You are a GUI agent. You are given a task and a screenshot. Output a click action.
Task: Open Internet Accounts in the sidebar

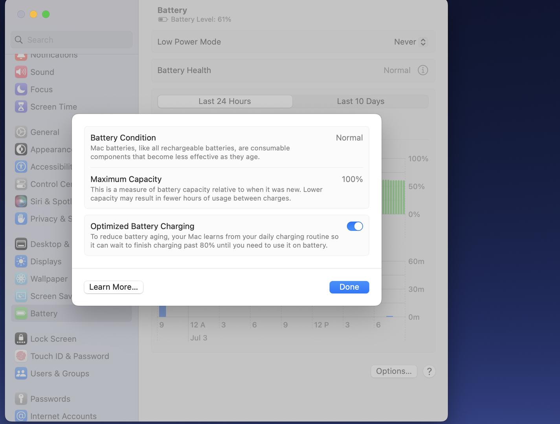(63, 416)
